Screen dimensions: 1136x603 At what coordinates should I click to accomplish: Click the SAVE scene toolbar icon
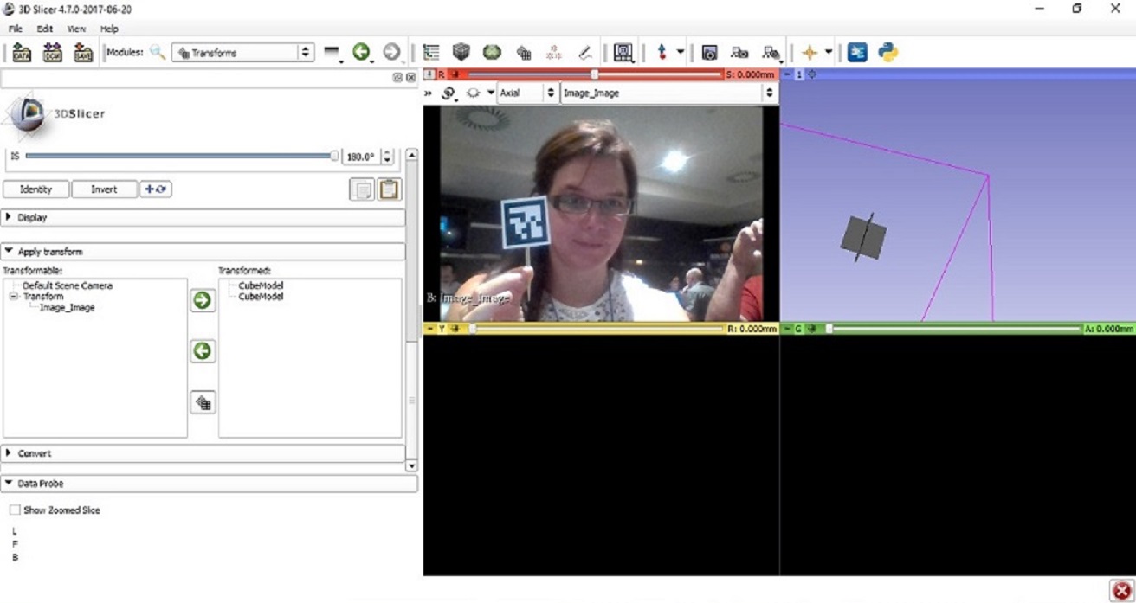(83, 53)
